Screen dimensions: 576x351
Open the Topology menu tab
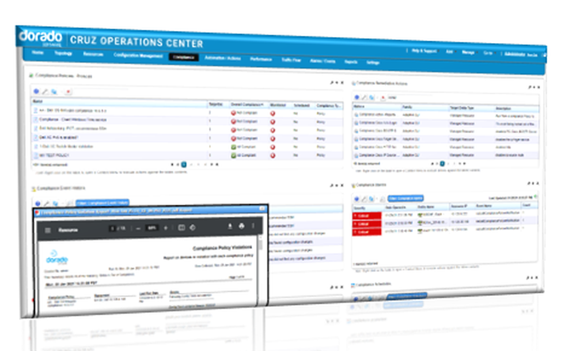tap(63, 53)
